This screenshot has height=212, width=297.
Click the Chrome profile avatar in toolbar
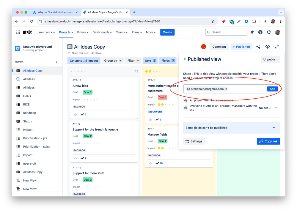[273, 21]
